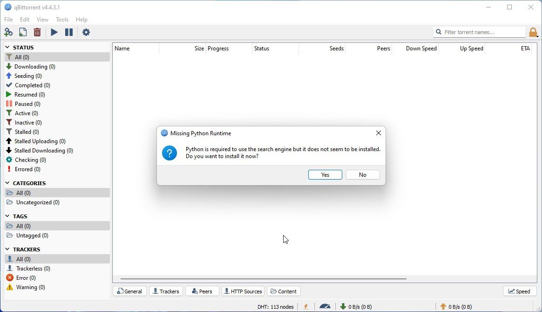Click the connection status flame icon
Viewport: 542px width, 312px height.
pos(306,306)
